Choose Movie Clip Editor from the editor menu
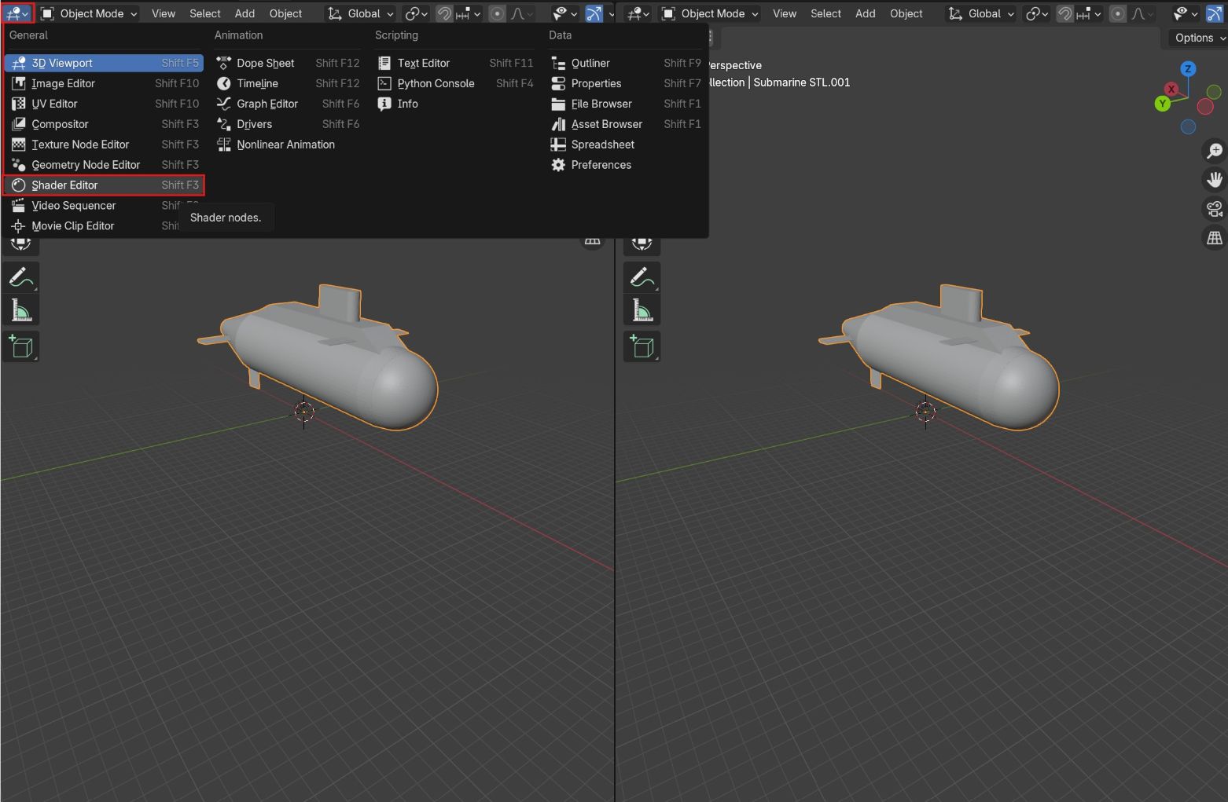Image resolution: width=1228 pixels, height=802 pixels. pos(105,226)
